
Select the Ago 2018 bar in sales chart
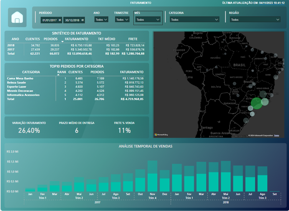point(262,179)
